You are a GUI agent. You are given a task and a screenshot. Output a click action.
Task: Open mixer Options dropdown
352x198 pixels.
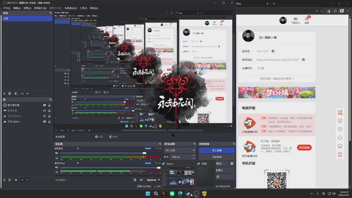click(x=153, y=180)
